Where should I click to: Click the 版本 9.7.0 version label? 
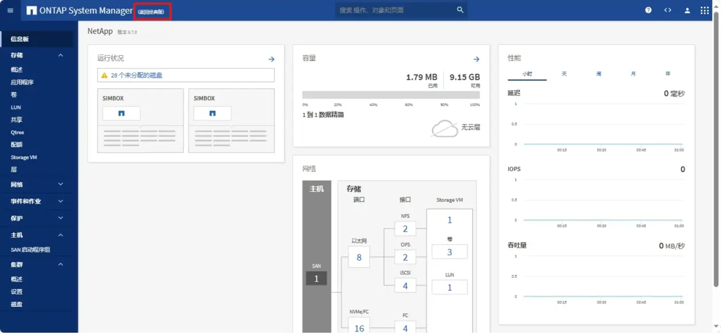[127, 32]
